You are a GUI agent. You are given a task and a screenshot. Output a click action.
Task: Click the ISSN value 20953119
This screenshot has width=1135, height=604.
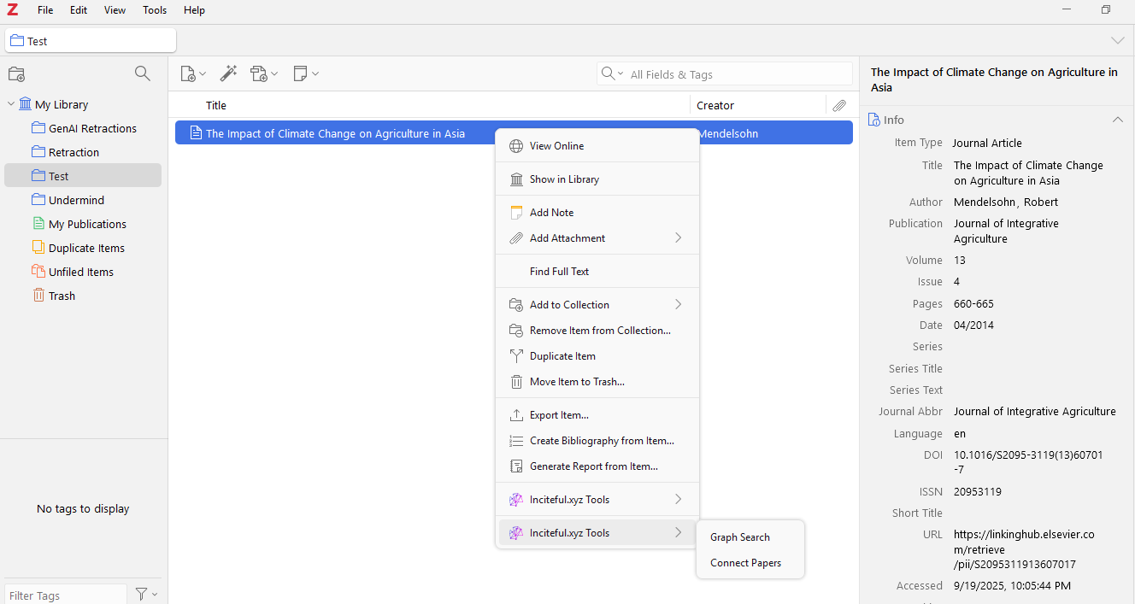point(978,492)
